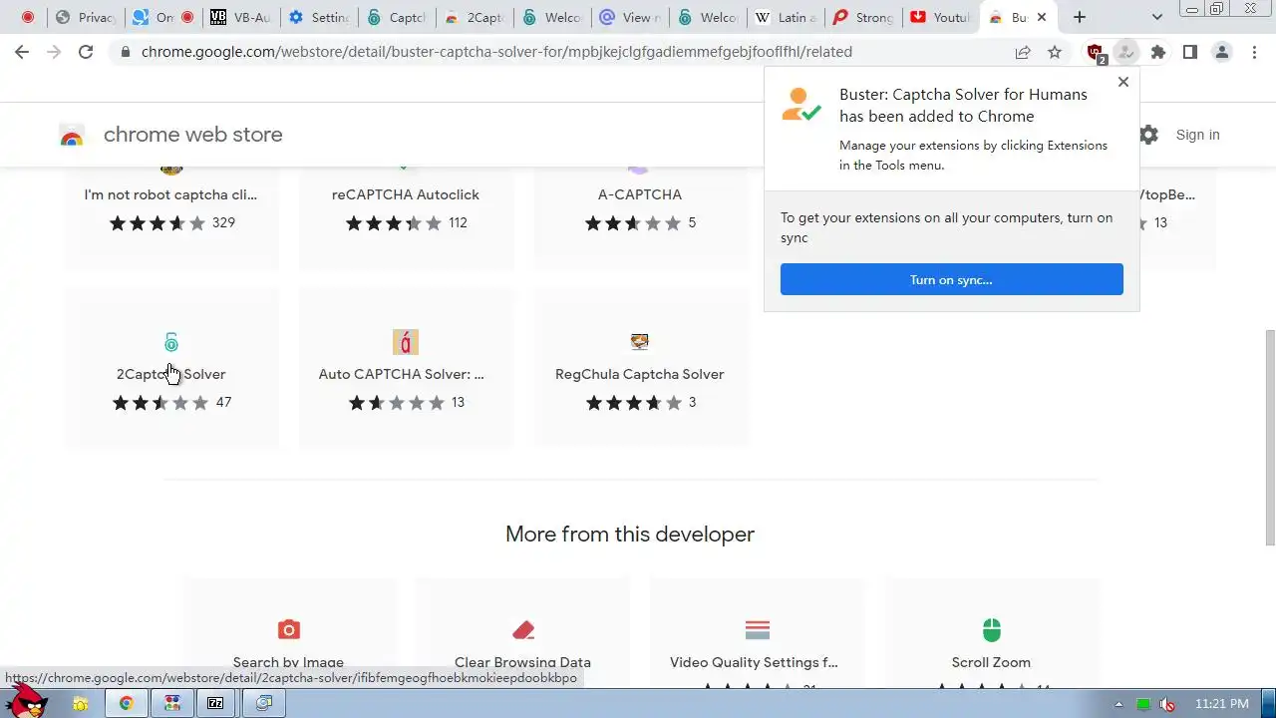The height and width of the screenshot is (718, 1276).
Task: Open the Chrome three-dot menu
Action: click(x=1254, y=52)
